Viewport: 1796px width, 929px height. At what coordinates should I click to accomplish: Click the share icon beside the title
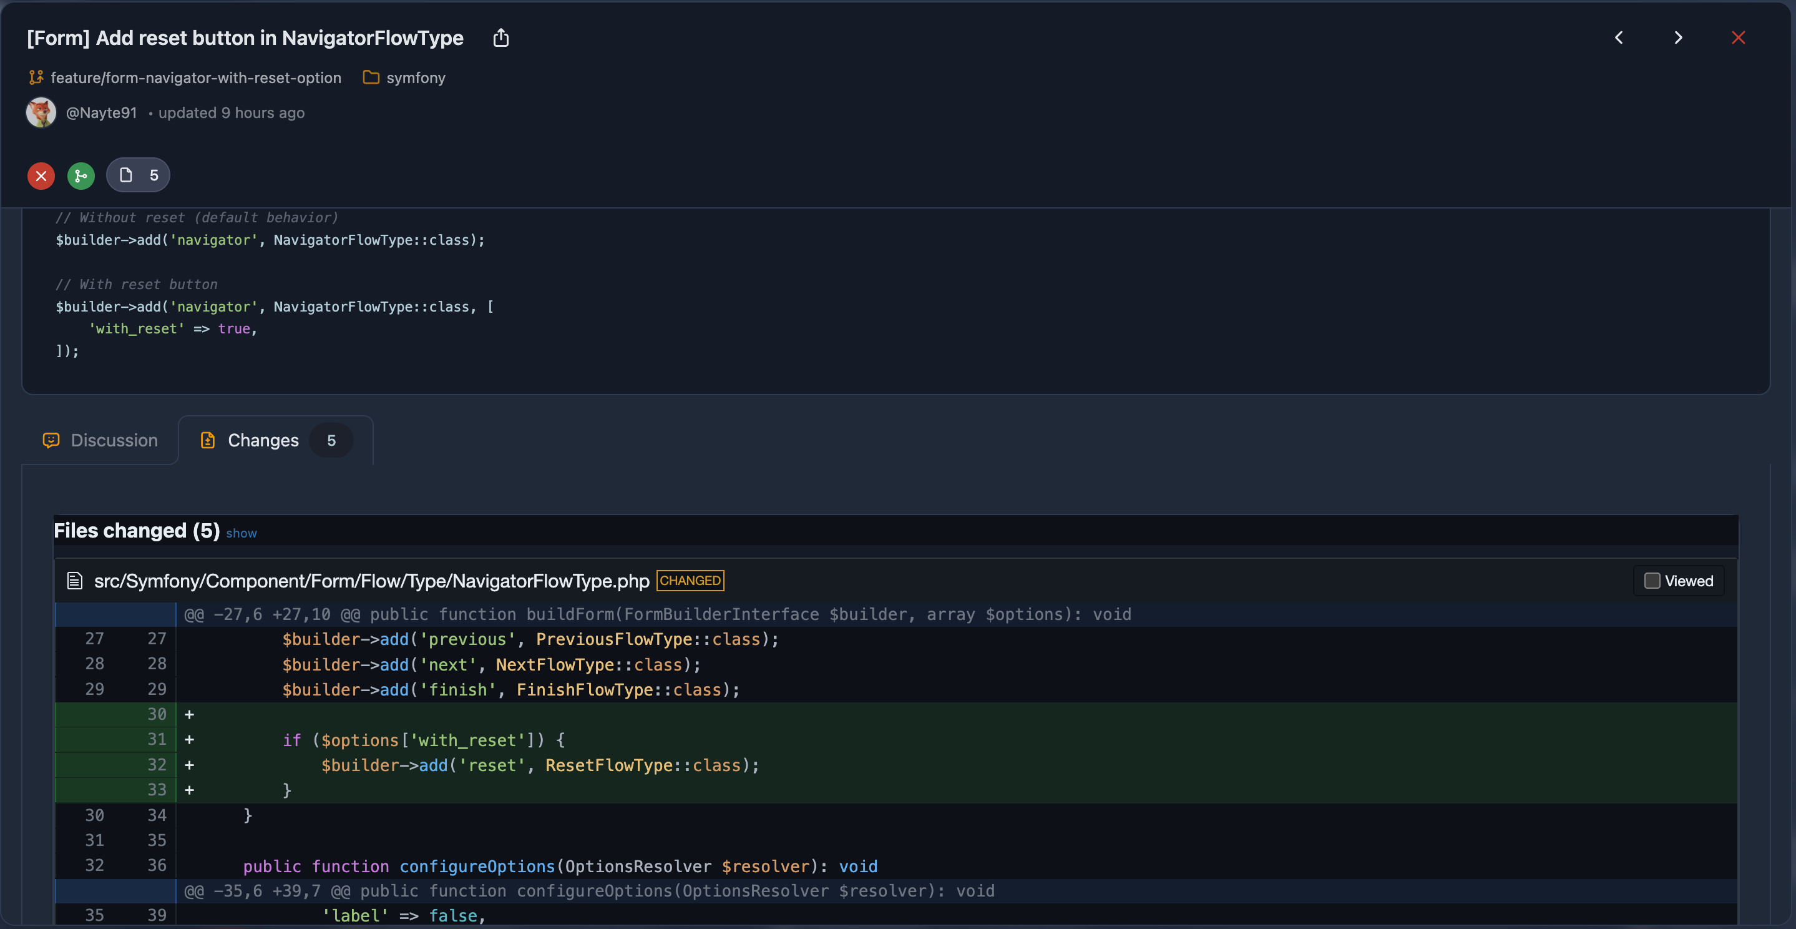coord(500,37)
